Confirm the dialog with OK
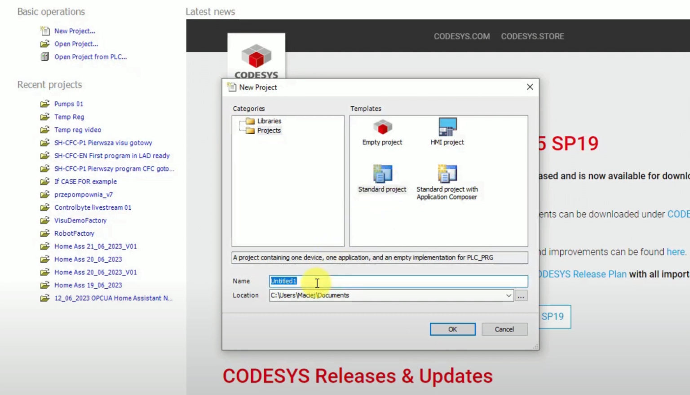 [x=452, y=329]
